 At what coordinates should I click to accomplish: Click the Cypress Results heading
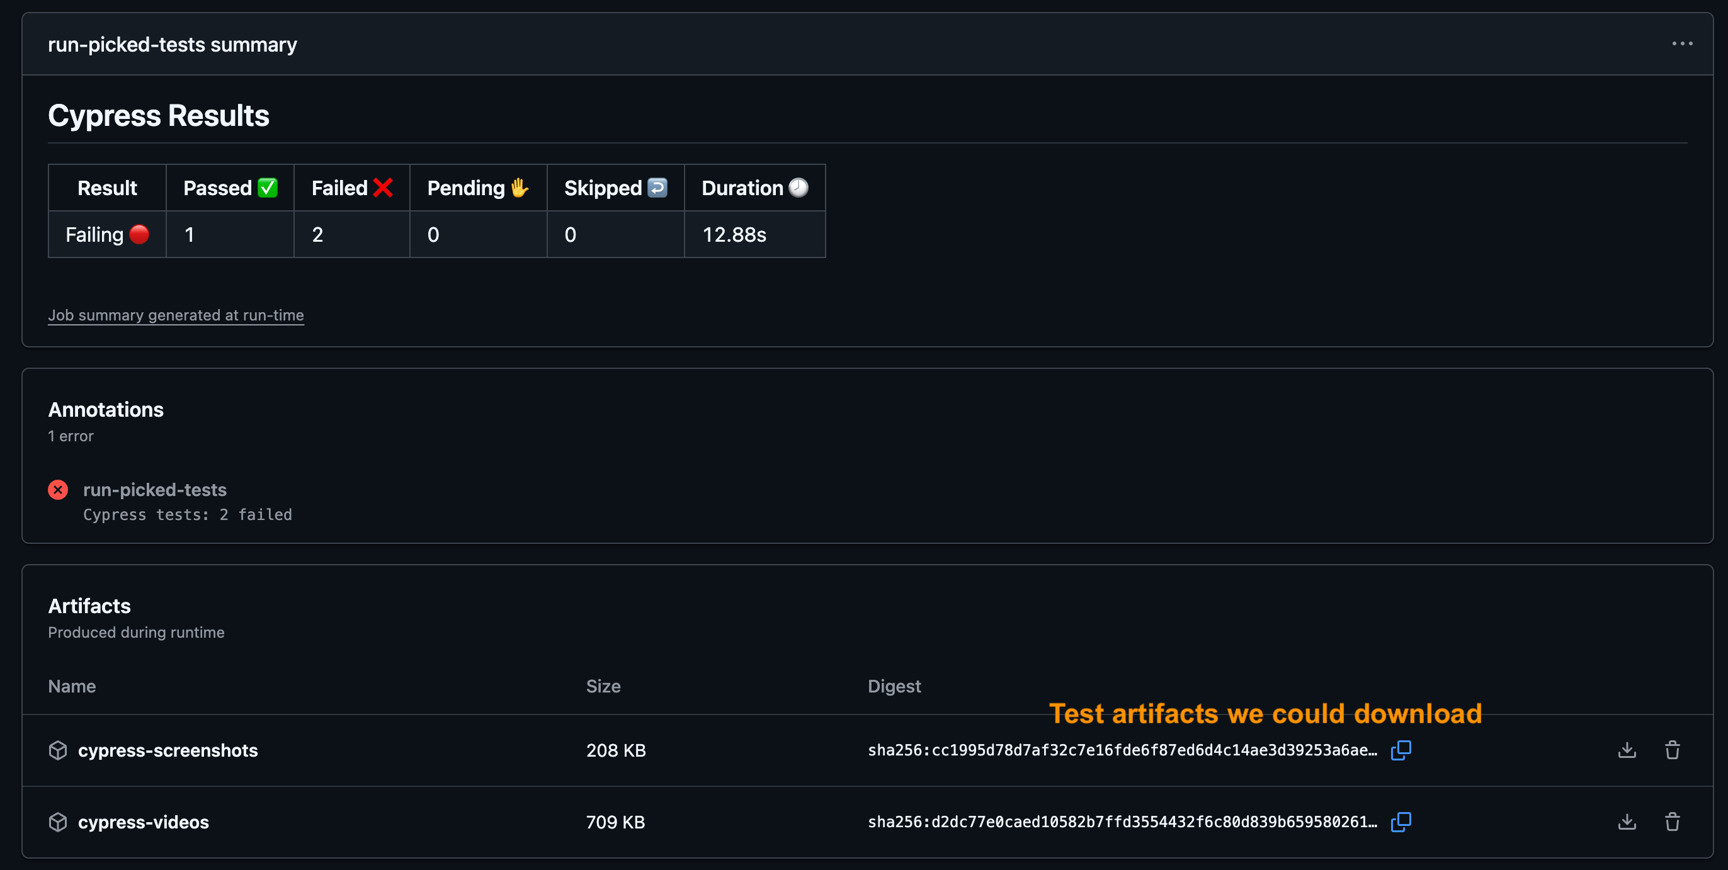pos(159,115)
